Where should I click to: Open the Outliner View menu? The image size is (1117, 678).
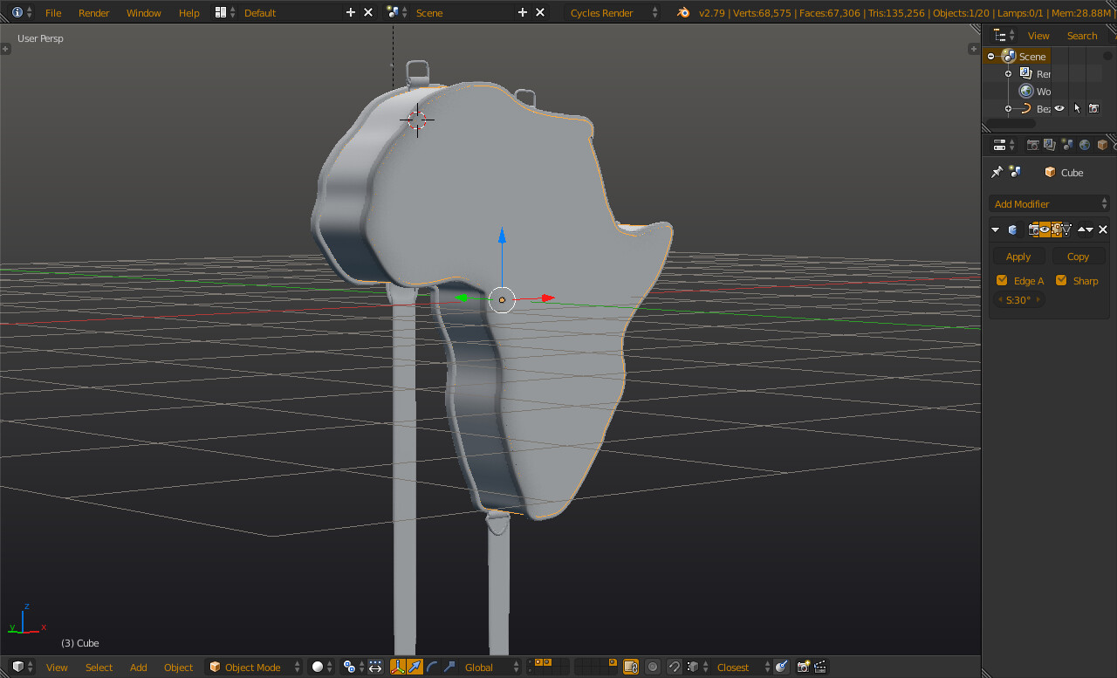pyautogui.click(x=1038, y=36)
